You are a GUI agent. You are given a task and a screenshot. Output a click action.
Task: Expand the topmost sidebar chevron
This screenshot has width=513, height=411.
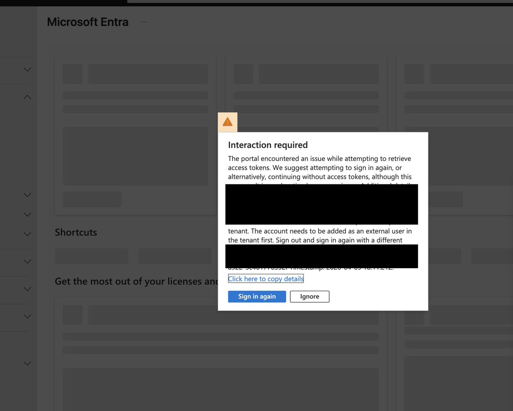pos(27,69)
